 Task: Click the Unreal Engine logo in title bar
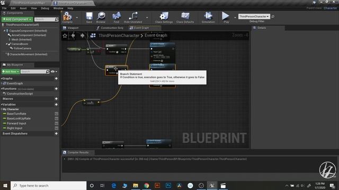click(3, 3)
